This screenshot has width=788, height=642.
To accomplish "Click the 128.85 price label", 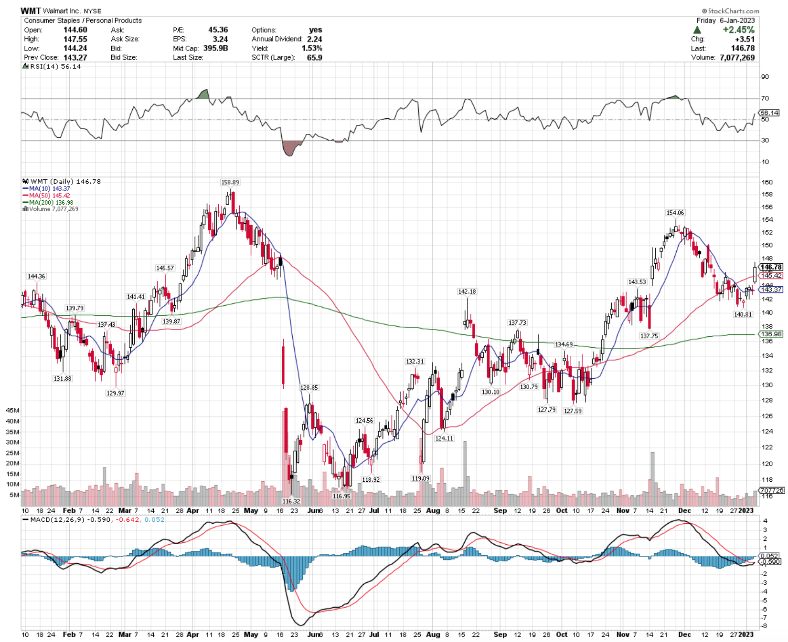I will pos(309,388).
